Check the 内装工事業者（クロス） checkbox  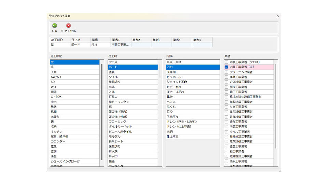click(x=226, y=62)
